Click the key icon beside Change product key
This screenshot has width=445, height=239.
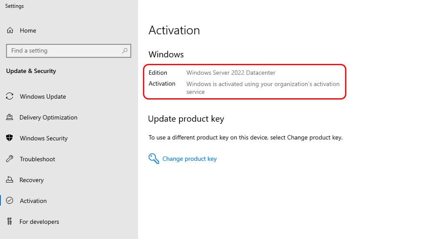coord(153,159)
